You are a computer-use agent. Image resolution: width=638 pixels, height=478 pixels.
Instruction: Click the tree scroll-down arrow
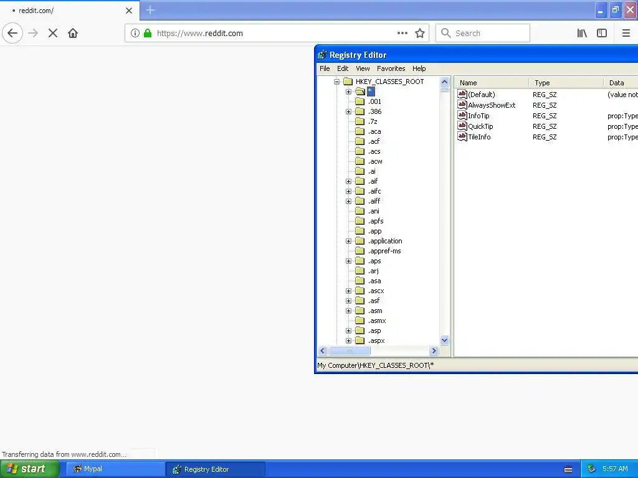444,340
